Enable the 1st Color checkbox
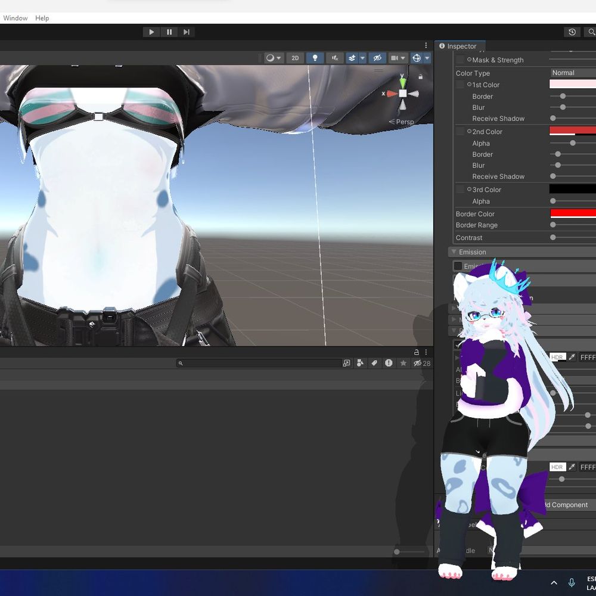This screenshot has height=596, width=596. 460,85
